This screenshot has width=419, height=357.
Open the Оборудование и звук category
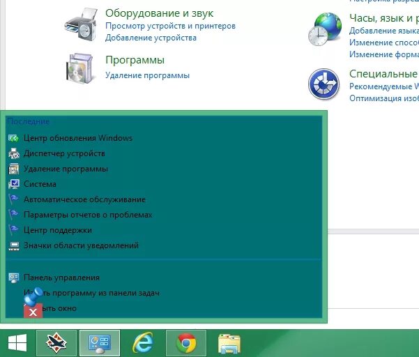point(159,13)
